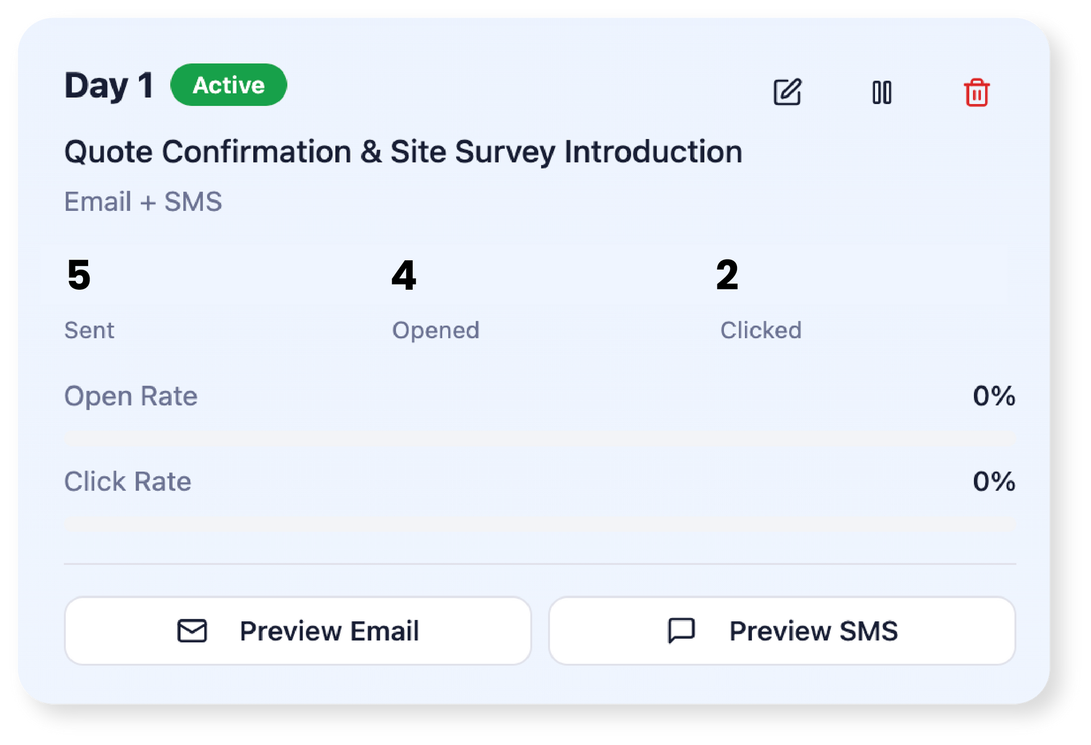Open the Preview Email button
This screenshot has height=745, width=1091.
click(x=298, y=631)
